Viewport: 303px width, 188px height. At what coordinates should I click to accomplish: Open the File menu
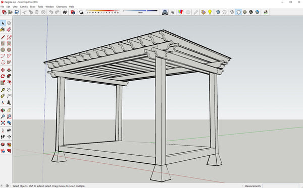click(2, 7)
